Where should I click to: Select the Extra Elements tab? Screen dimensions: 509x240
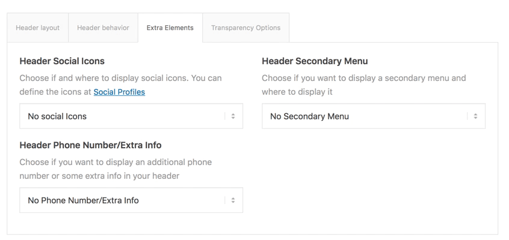click(170, 28)
